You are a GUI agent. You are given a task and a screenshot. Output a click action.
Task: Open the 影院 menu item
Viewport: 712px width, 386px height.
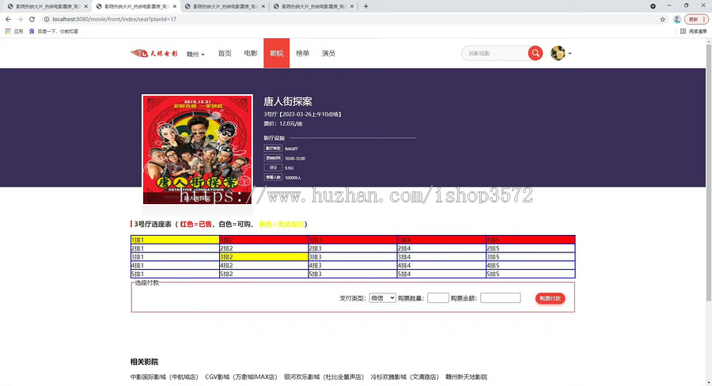coord(277,53)
